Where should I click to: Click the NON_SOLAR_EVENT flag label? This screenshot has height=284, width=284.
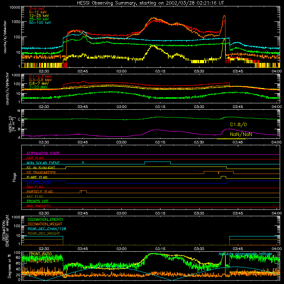(x=43, y=163)
